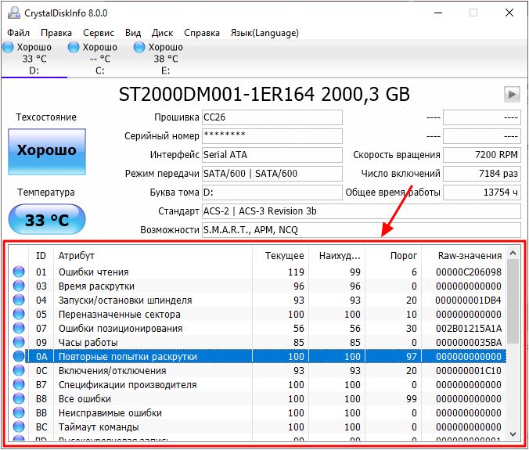Open the Диск menu
This screenshot has width=529, height=450.
coord(162,33)
